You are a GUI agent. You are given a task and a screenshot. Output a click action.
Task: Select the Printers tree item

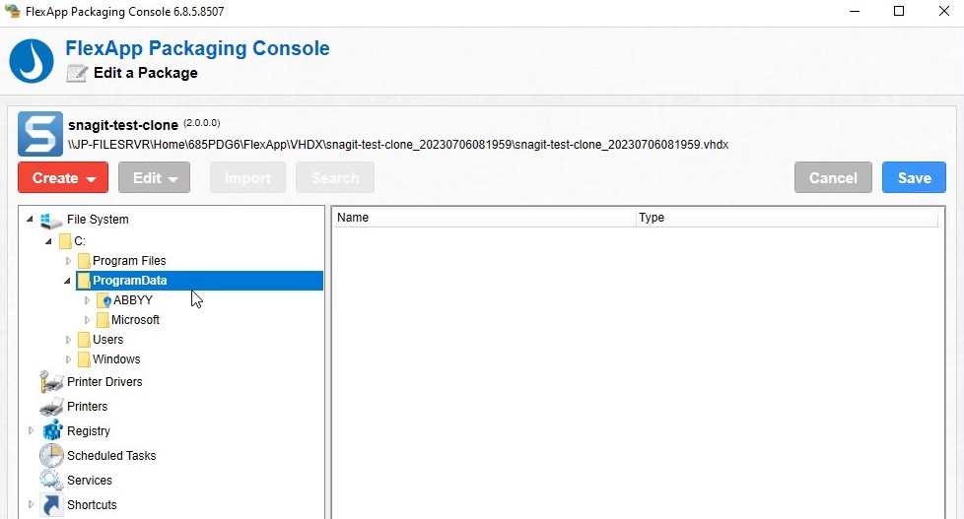click(x=87, y=406)
